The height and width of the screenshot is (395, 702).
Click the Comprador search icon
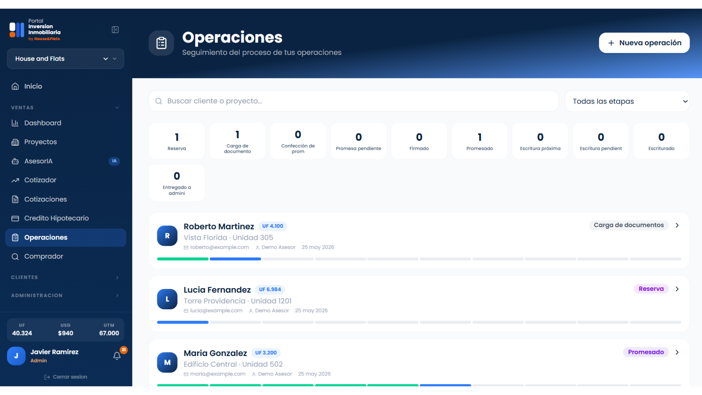point(15,256)
